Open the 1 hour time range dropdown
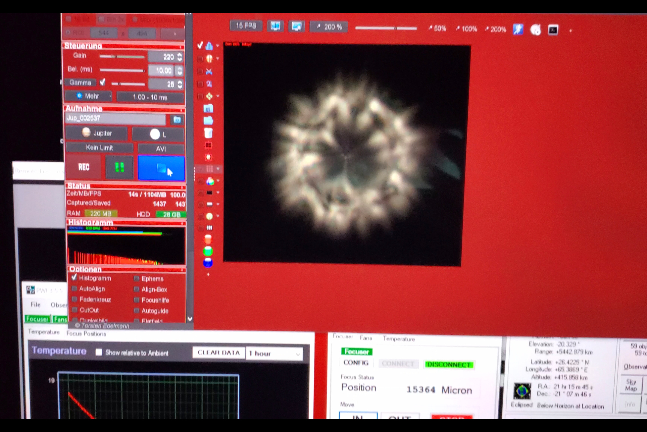The width and height of the screenshot is (647, 432). click(x=274, y=354)
